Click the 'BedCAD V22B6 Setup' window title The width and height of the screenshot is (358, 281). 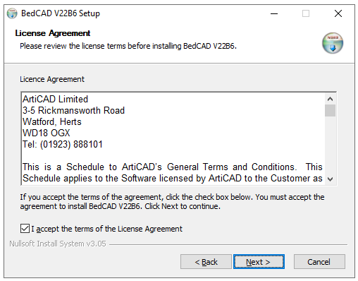click(61, 13)
